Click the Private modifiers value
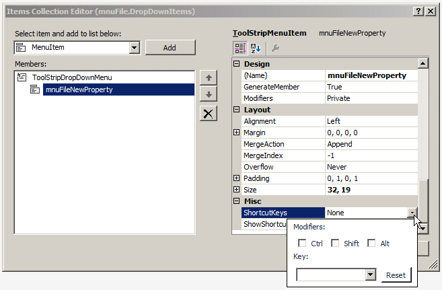 pyautogui.click(x=338, y=98)
